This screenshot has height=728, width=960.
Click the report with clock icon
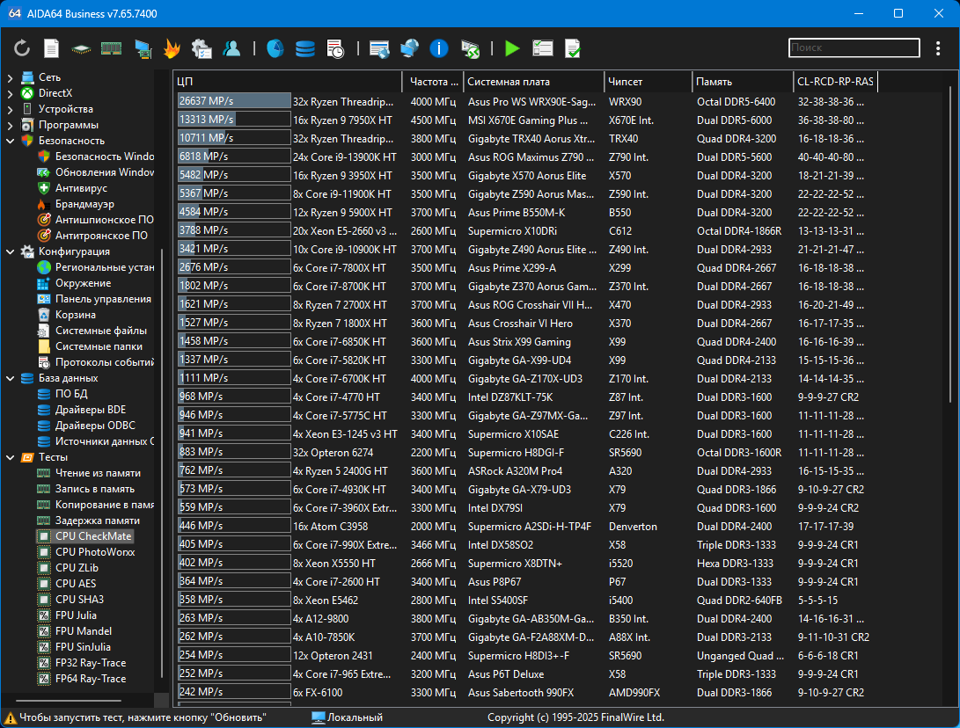tap(335, 48)
